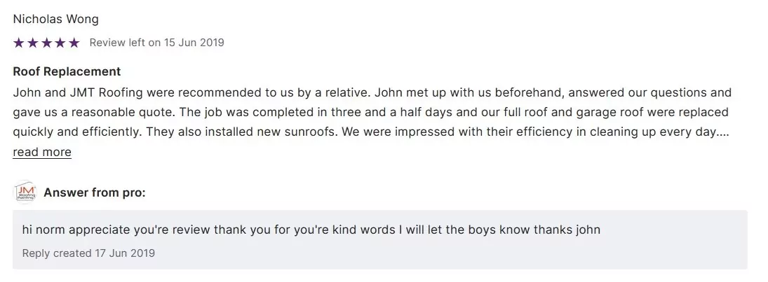Click the fourth purple rating star

pyautogui.click(x=60, y=43)
